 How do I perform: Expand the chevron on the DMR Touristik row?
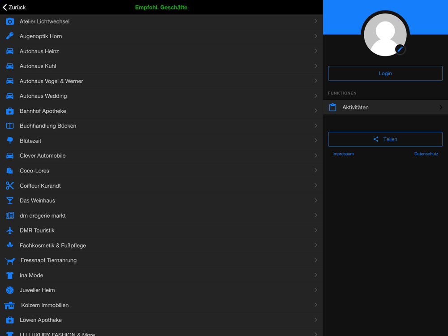[x=316, y=230]
